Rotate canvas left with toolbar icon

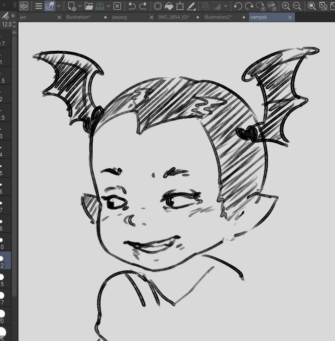click(x=238, y=6)
